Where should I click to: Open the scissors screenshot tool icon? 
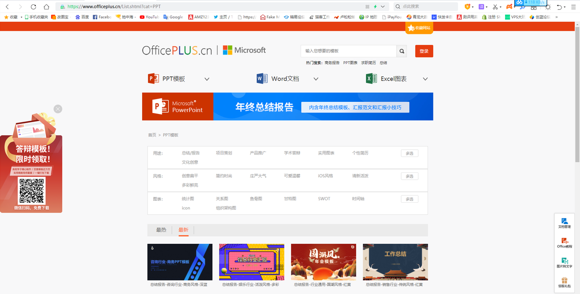coord(495,7)
